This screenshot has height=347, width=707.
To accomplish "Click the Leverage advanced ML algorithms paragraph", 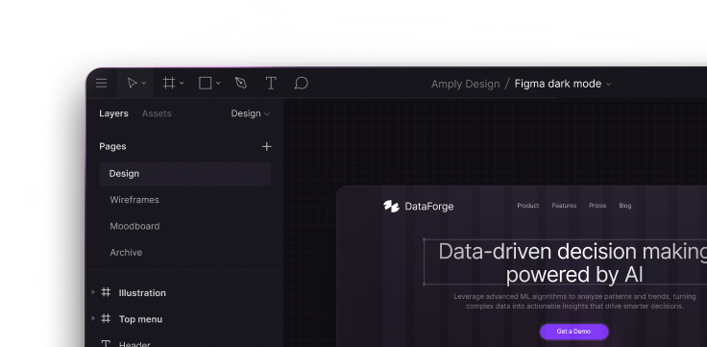I will tap(574, 301).
